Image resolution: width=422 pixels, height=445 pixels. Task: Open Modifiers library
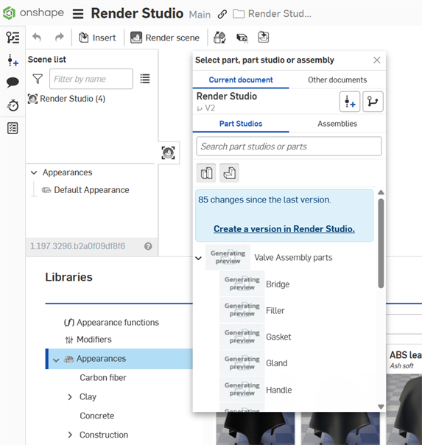tap(88, 340)
